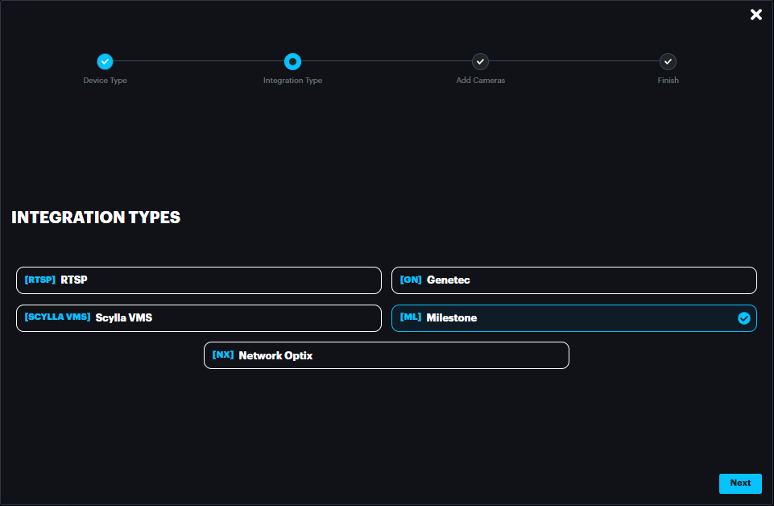774x506 pixels.
Task: Open the Finish step label
Action: pyautogui.click(x=668, y=81)
